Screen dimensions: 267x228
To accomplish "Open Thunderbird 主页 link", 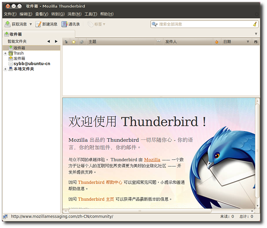I will click(96, 199).
